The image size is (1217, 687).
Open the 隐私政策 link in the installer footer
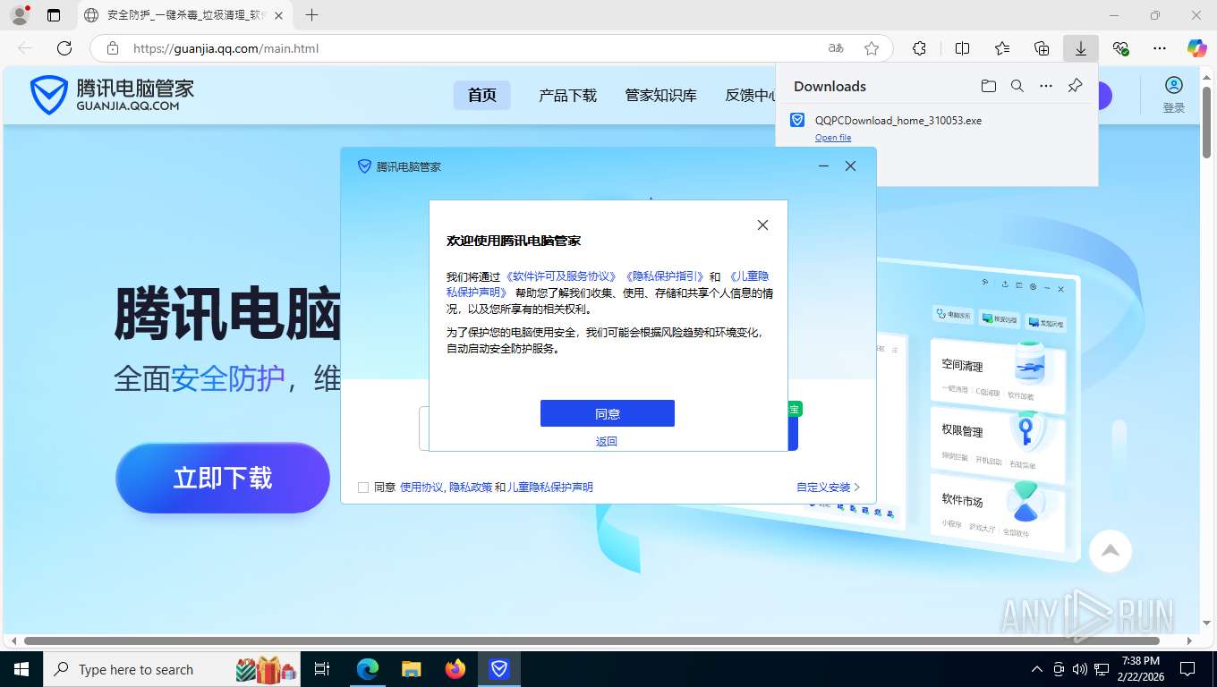click(x=471, y=488)
